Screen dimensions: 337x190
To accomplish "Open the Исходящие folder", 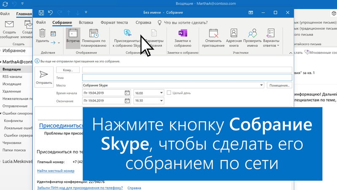I will coord(12,84).
